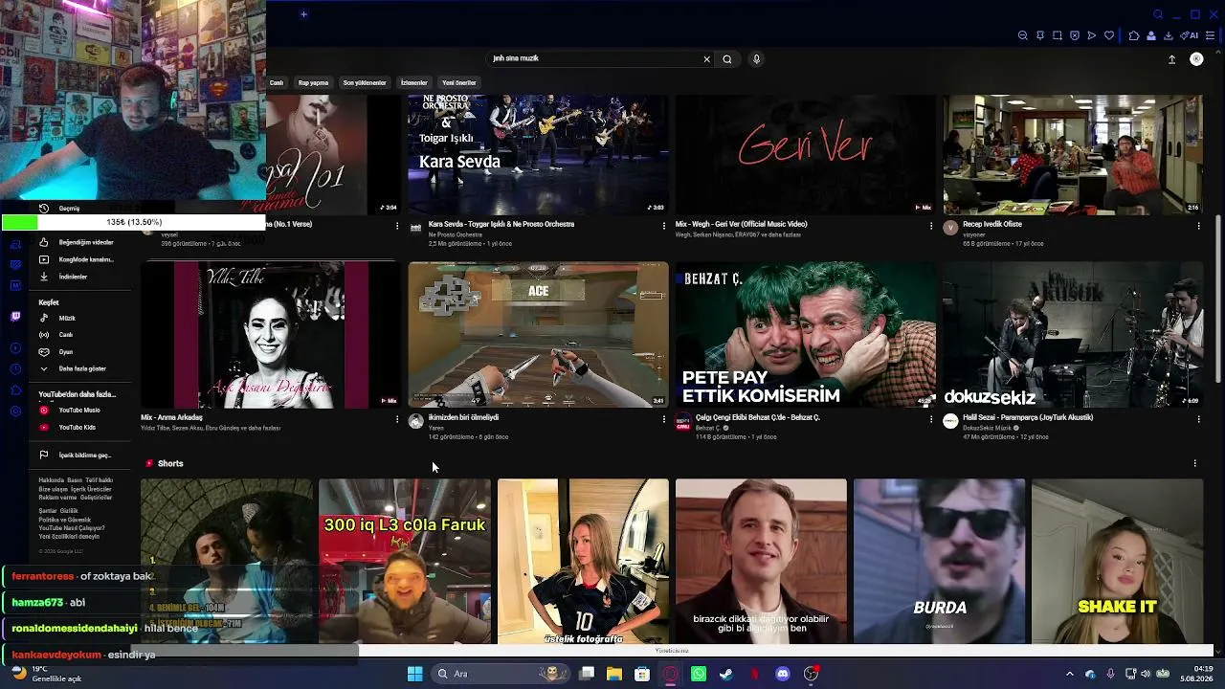Screen dimensions: 1225x689
Task: Select the Rap yapma filter chip
Action: [x=313, y=83]
